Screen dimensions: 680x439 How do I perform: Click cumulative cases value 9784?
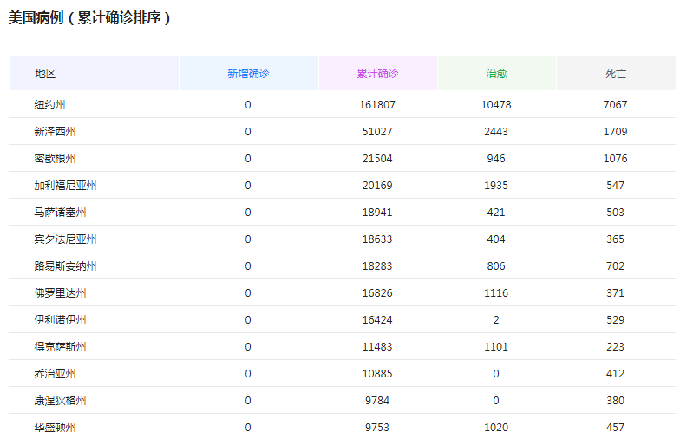click(377, 401)
